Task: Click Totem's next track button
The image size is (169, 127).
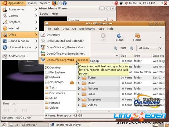Action: tap(24, 111)
